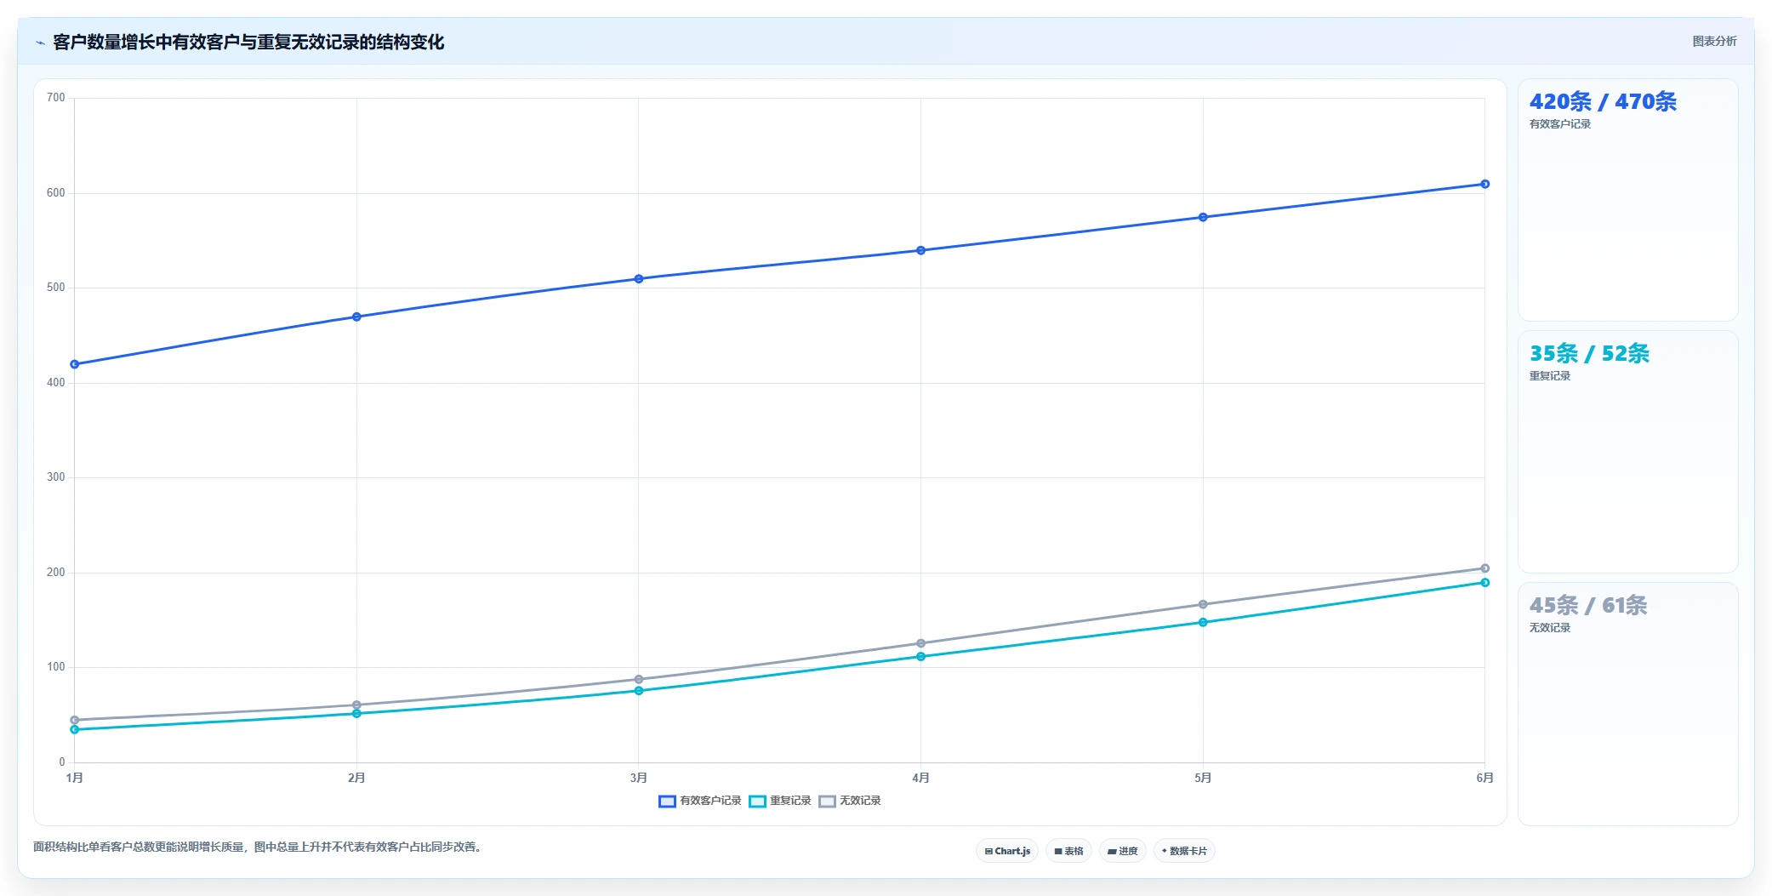Viewport: 1772px width, 896px height.
Task: Click the blue 有效客户记录 point at 2月
Action: 356,317
